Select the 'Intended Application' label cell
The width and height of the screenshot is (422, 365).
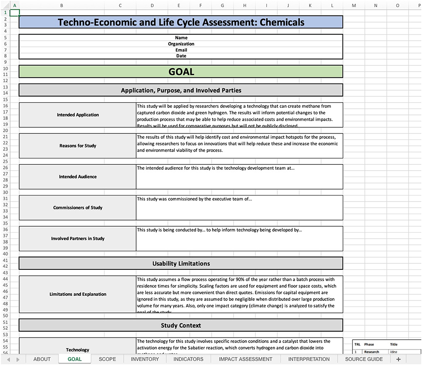pos(78,115)
